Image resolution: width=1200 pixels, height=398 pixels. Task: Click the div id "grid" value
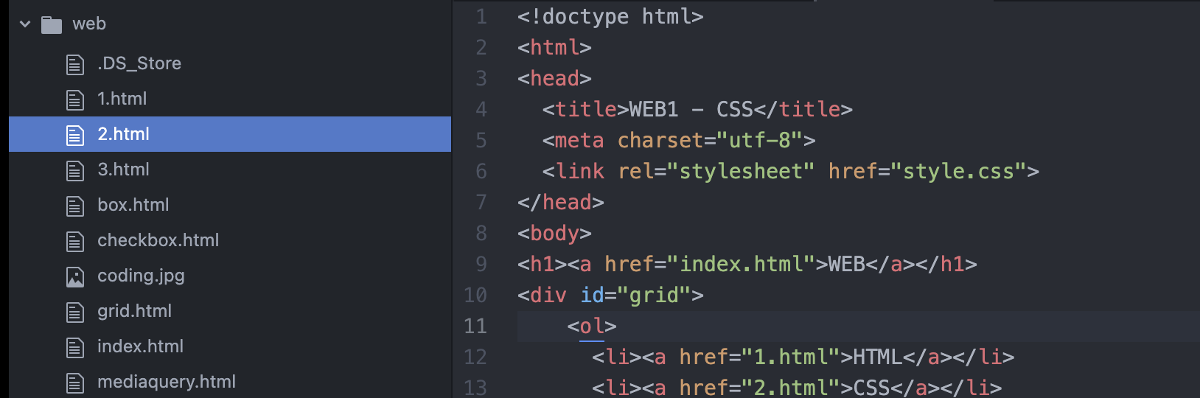(654, 295)
